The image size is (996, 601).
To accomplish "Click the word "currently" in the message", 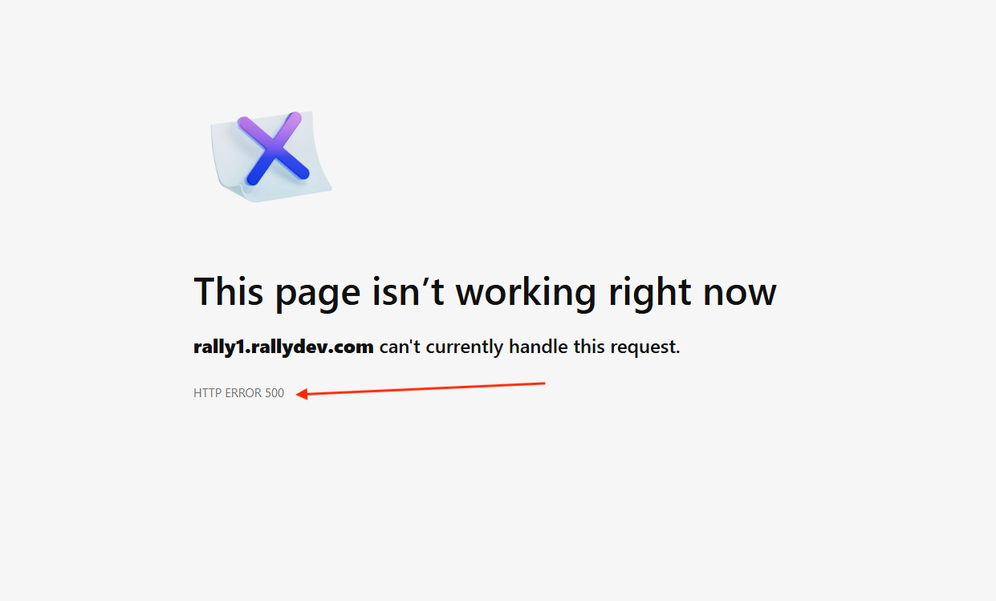I will (x=465, y=348).
